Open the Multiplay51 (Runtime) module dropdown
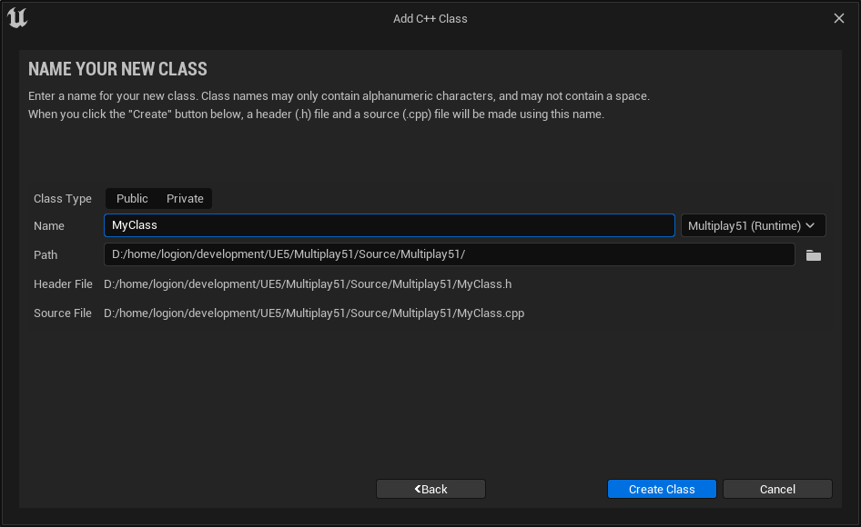The height and width of the screenshot is (527, 861). (x=752, y=225)
